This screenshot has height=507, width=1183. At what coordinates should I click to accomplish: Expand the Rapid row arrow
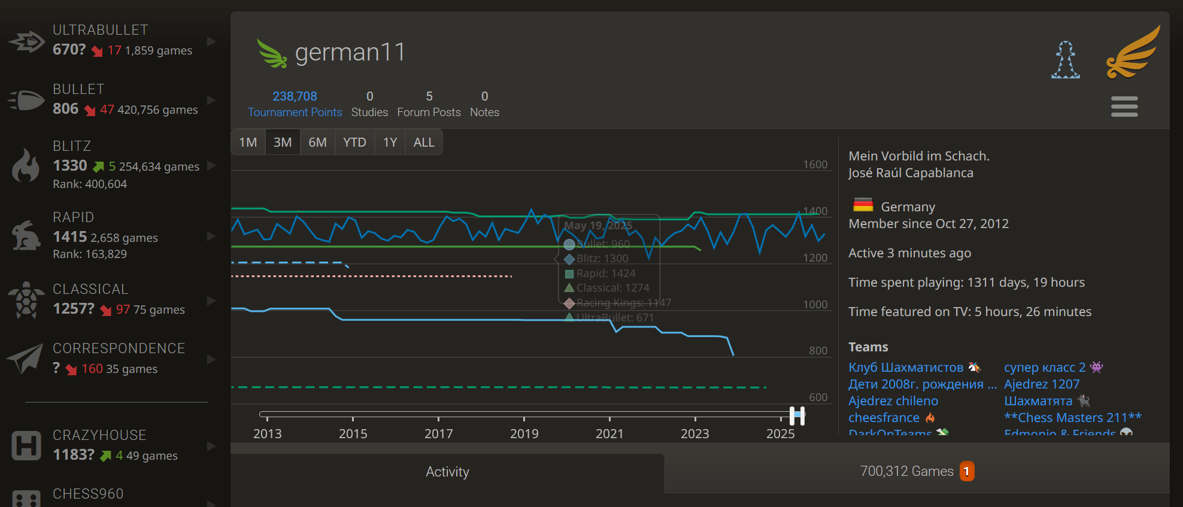pos(211,236)
